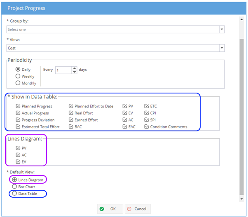Select Bar Chart as default view

pyautogui.click(x=14, y=187)
